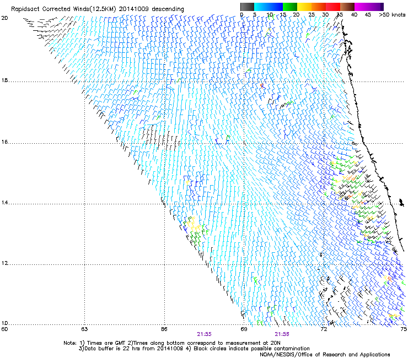Click the latitude label '10'

pyautogui.click(x=4, y=323)
